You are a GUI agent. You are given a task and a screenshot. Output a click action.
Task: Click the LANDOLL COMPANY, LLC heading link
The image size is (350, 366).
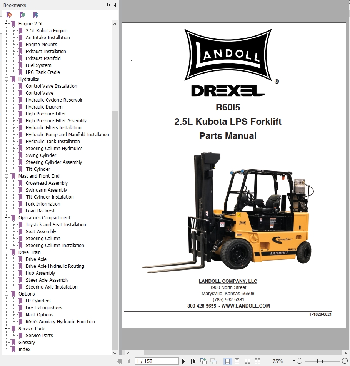pyautogui.click(x=228, y=281)
